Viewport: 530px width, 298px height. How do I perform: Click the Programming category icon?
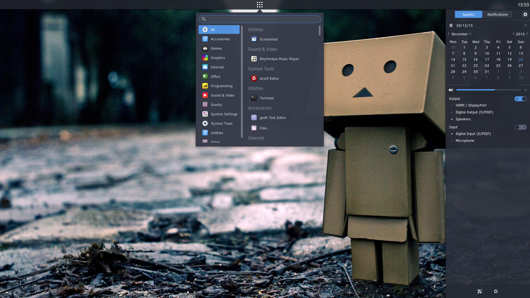(205, 86)
